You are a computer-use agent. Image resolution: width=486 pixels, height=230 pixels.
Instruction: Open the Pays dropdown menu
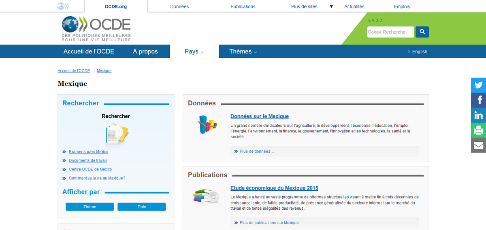[194, 51]
